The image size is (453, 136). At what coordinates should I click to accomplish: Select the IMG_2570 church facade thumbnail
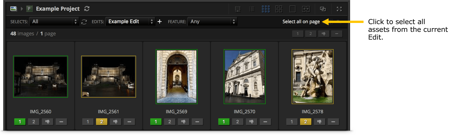click(245, 77)
